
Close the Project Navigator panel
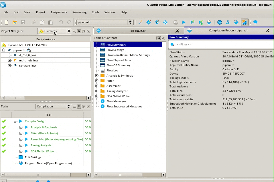click(x=88, y=31)
